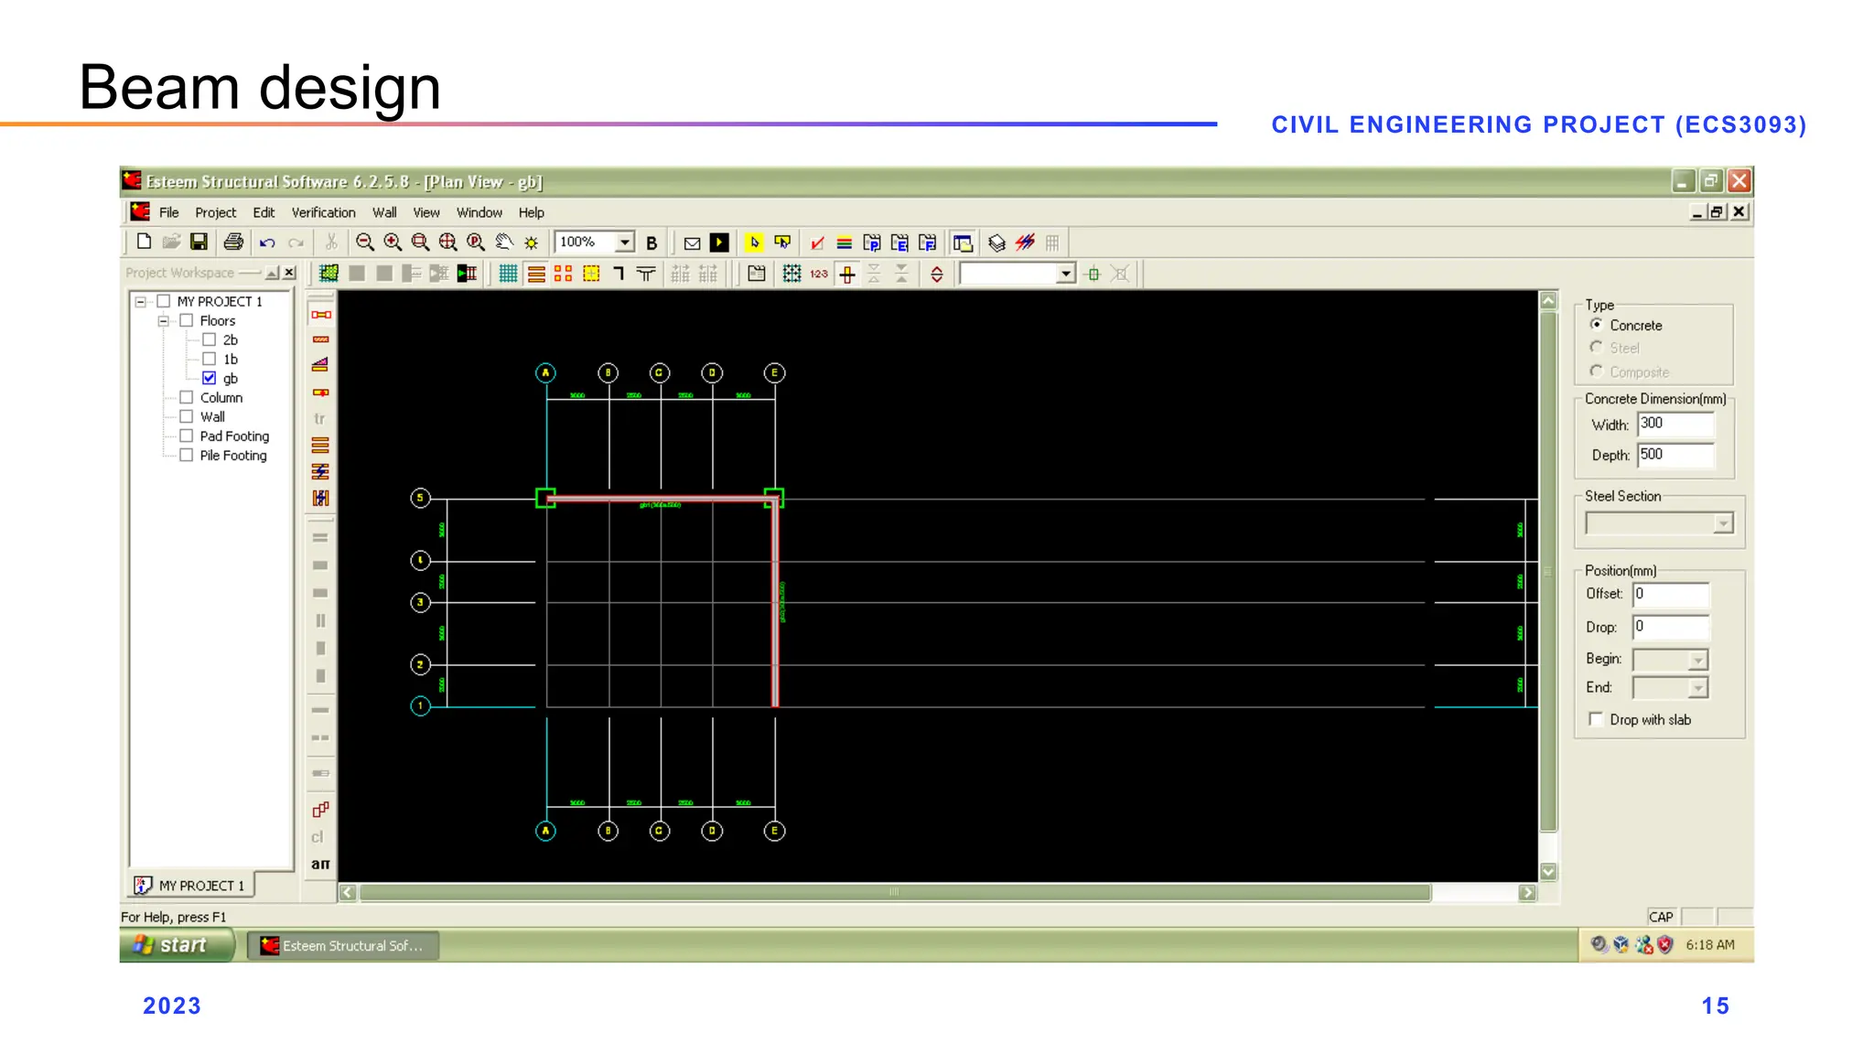The width and height of the screenshot is (1874, 1054).
Task: Click the Undo arrow icon
Action: click(267, 242)
